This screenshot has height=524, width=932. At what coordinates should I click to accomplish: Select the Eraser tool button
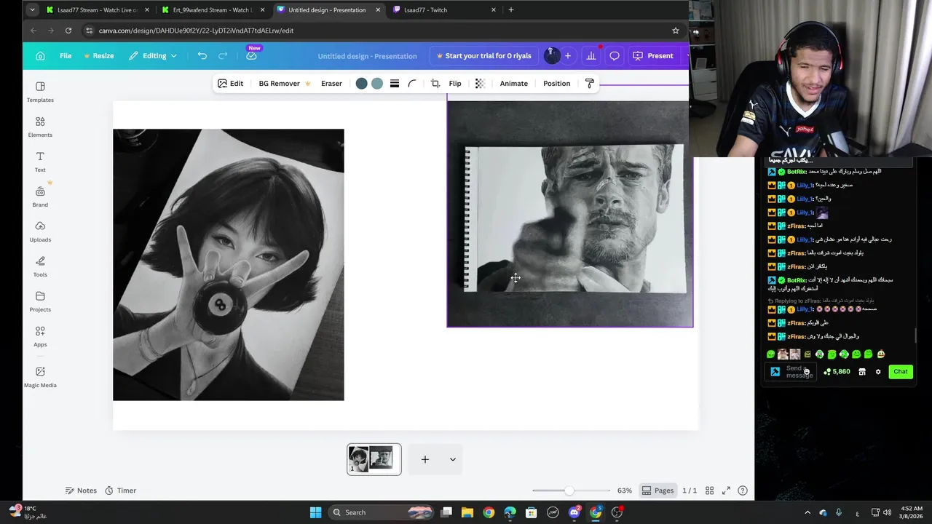(331, 84)
